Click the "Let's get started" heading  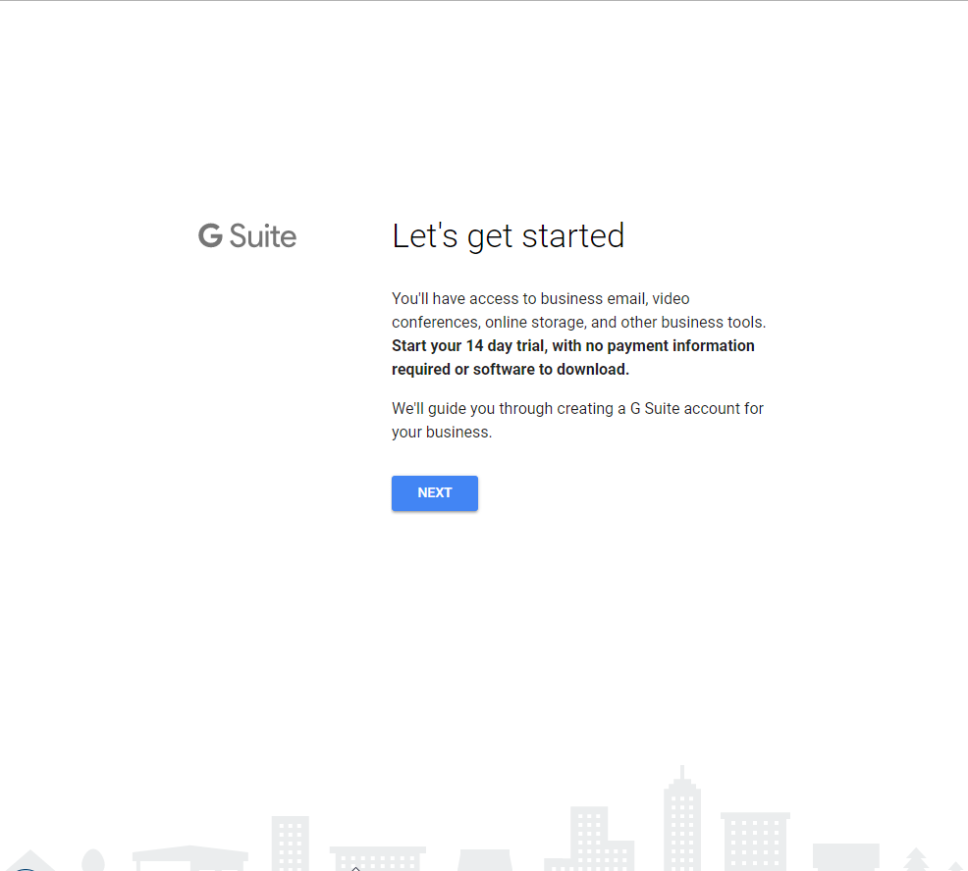pyautogui.click(x=509, y=236)
